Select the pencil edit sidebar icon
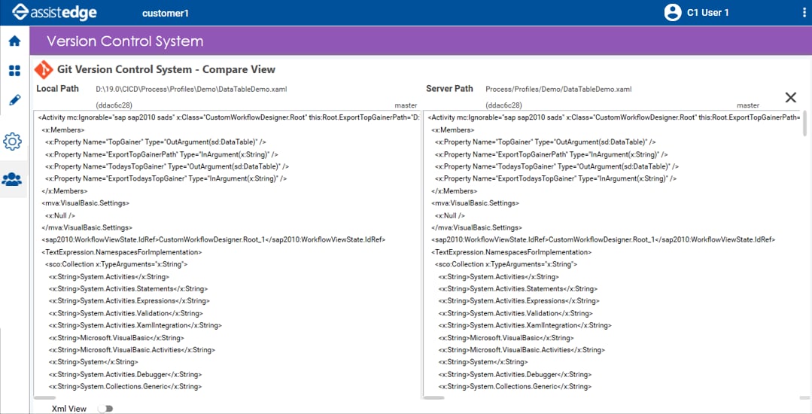This screenshot has height=414, width=812. (14, 101)
